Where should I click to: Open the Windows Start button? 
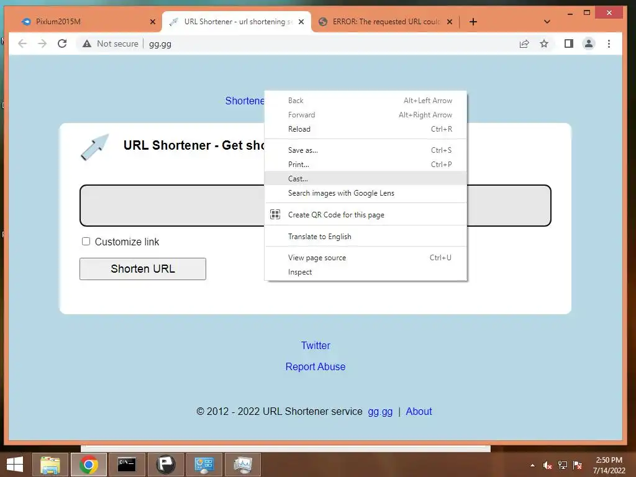click(x=15, y=465)
